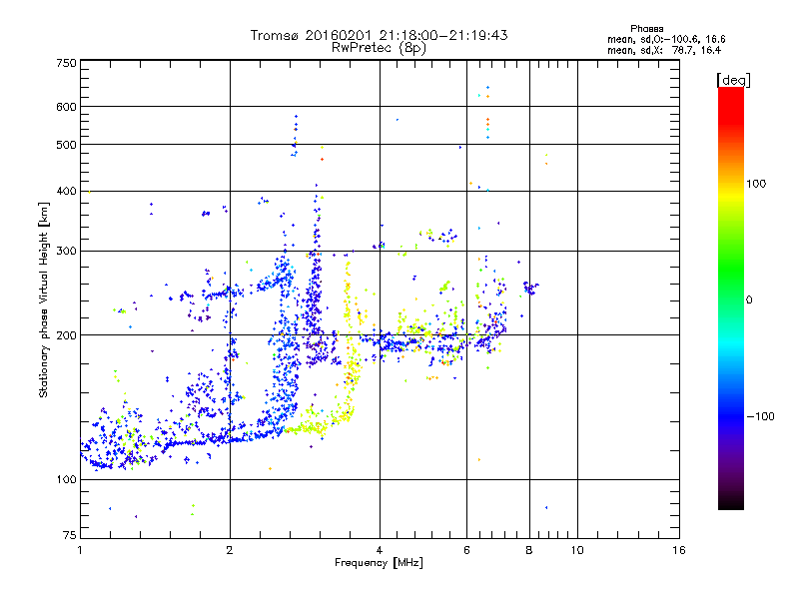Screen dimensions: 799x599
Task: Click the x-axis tick label '1'
Action: point(80,550)
